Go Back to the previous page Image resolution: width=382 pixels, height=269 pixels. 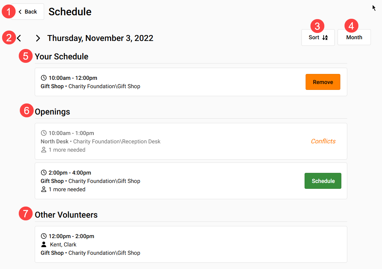pyautogui.click(x=27, y=11)
